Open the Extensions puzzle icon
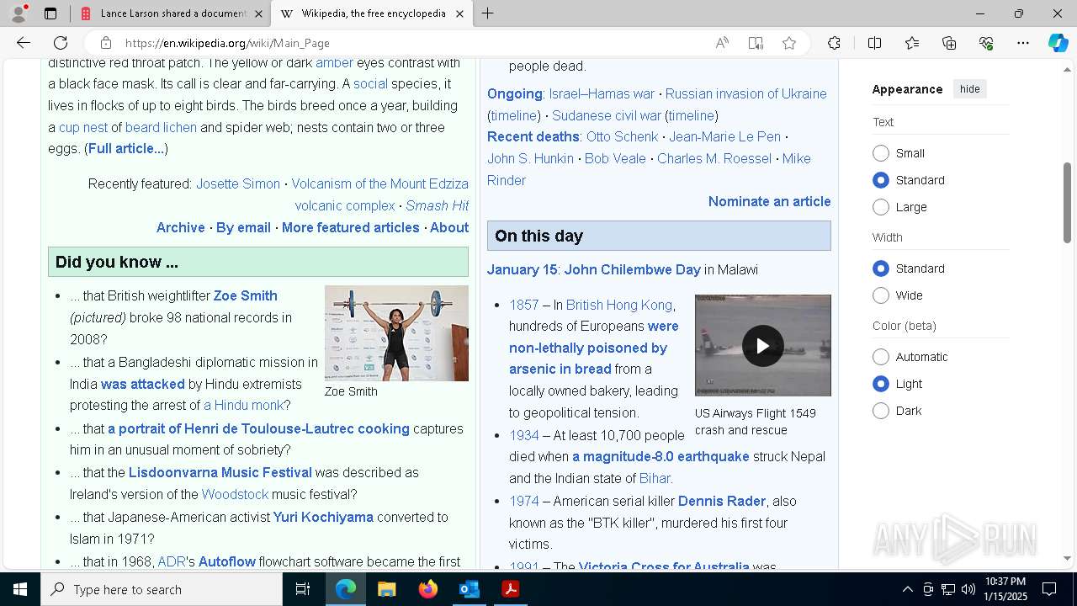This screenshot has width=1077, height=606. (x=834, y=43)
